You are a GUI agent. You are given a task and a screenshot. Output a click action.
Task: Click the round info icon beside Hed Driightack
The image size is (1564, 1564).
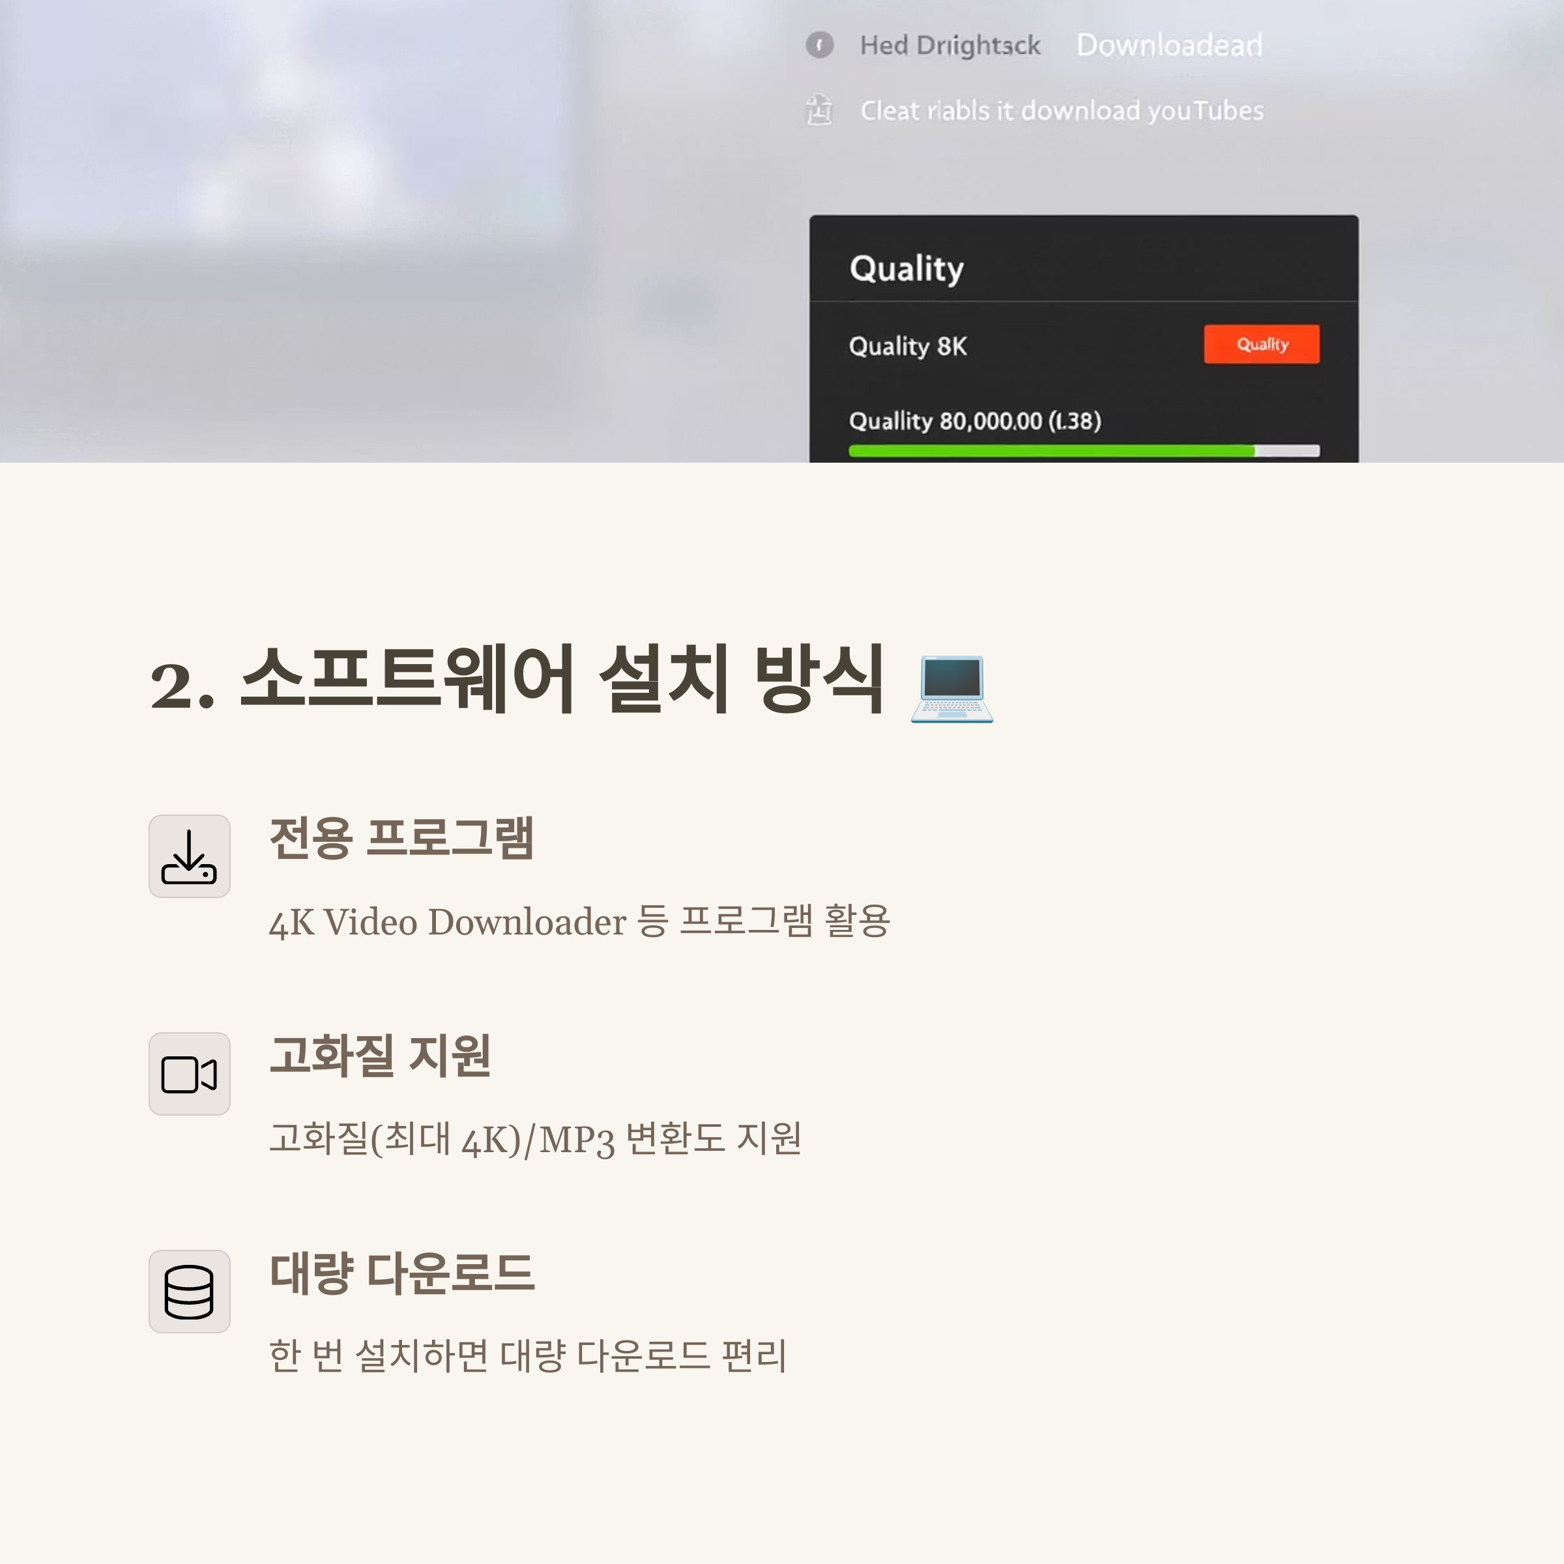pos(819,44)
